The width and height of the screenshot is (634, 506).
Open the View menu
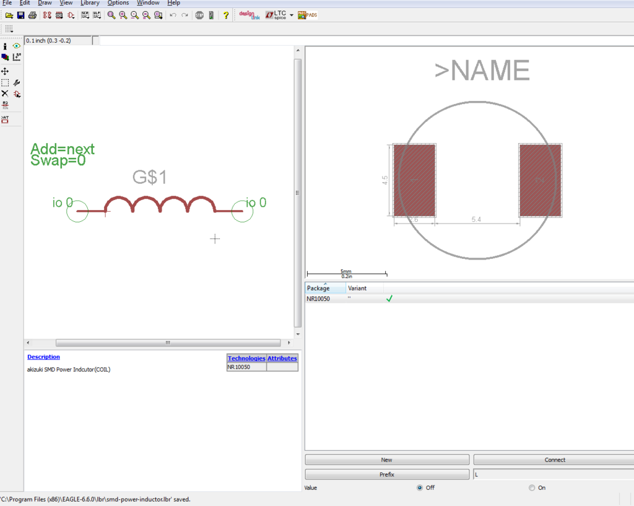click(x=66, y=3)
